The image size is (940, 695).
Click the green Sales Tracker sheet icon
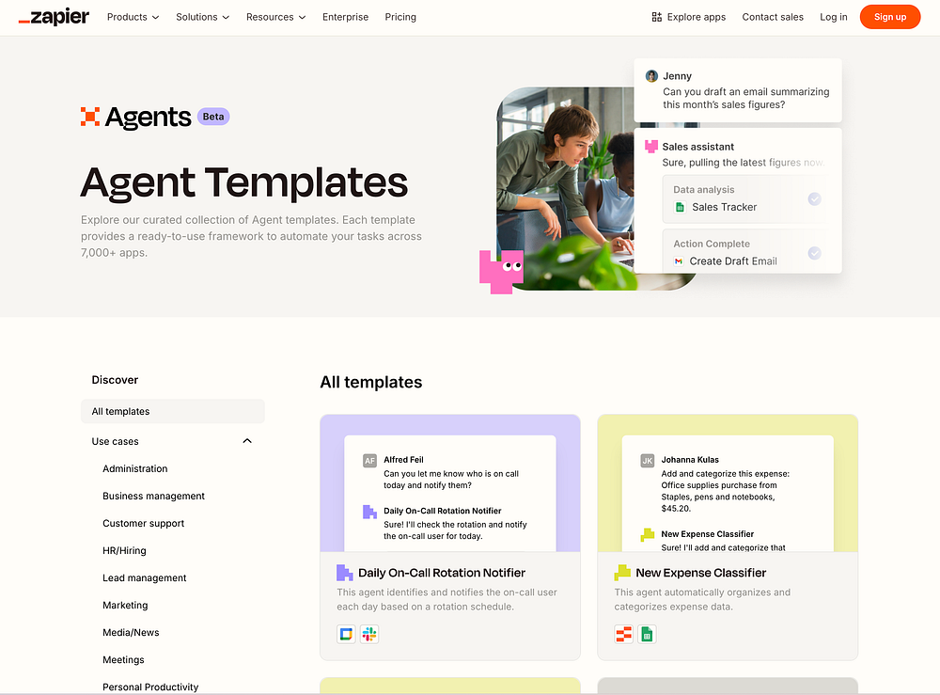point(680,207)
